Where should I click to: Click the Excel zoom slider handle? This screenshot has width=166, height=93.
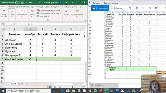pos(73,87)
